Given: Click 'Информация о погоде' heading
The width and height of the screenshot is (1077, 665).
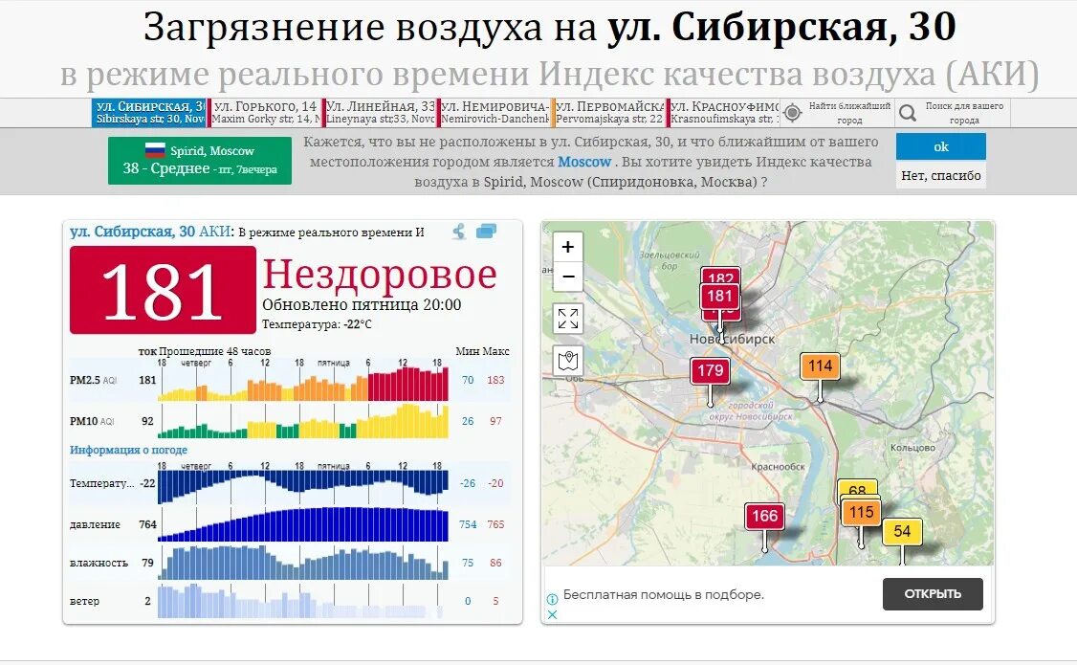Looking at the screenshot, I should point(128,450).
